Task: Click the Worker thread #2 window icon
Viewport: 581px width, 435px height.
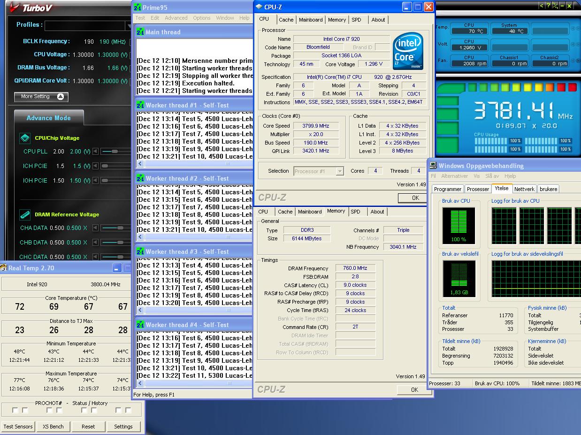Action: pyautogui.click(x=140, y=178)
